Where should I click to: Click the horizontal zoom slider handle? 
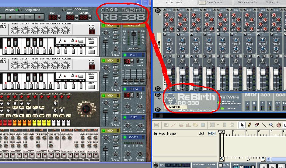[x=249, y=159]
